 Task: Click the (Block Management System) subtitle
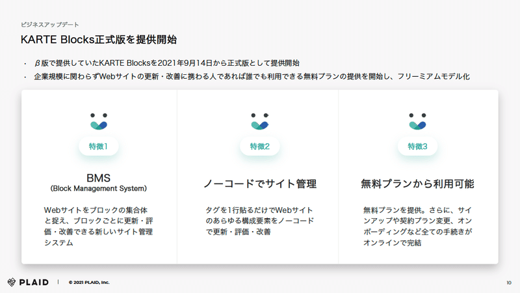coord(99,188)
